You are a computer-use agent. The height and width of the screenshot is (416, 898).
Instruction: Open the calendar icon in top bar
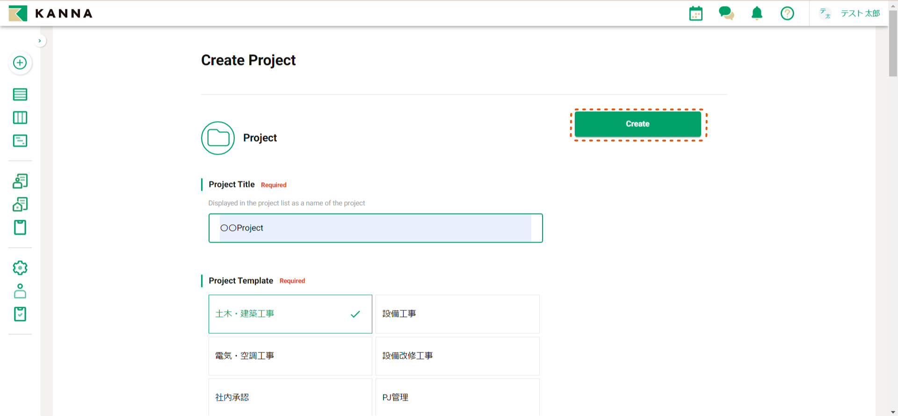695,14
